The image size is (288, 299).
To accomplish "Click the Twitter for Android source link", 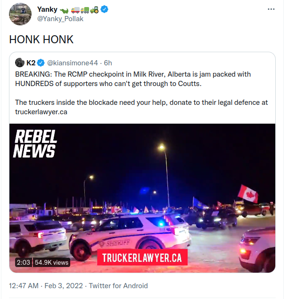I will 118,286.
